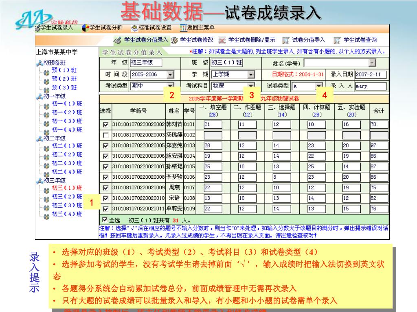
Task: Click class icon beside 初一(1)班
Action: pyautogui.click(x=46, y=106)
